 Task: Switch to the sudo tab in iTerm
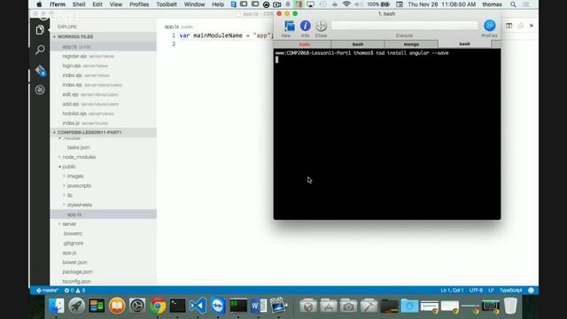pyautogui.click(x=305, y=44)
